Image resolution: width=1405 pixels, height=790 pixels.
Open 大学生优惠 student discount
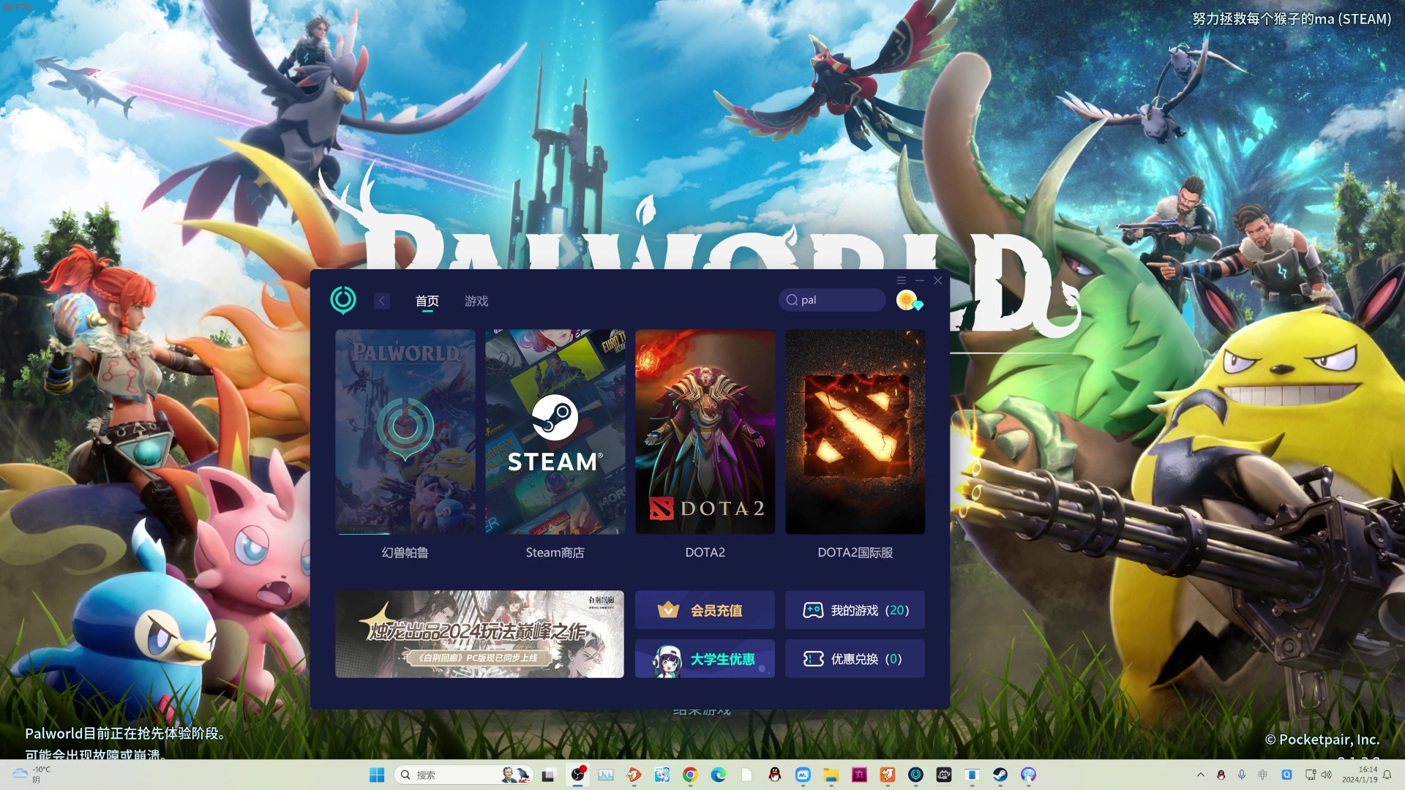point(705,658)
